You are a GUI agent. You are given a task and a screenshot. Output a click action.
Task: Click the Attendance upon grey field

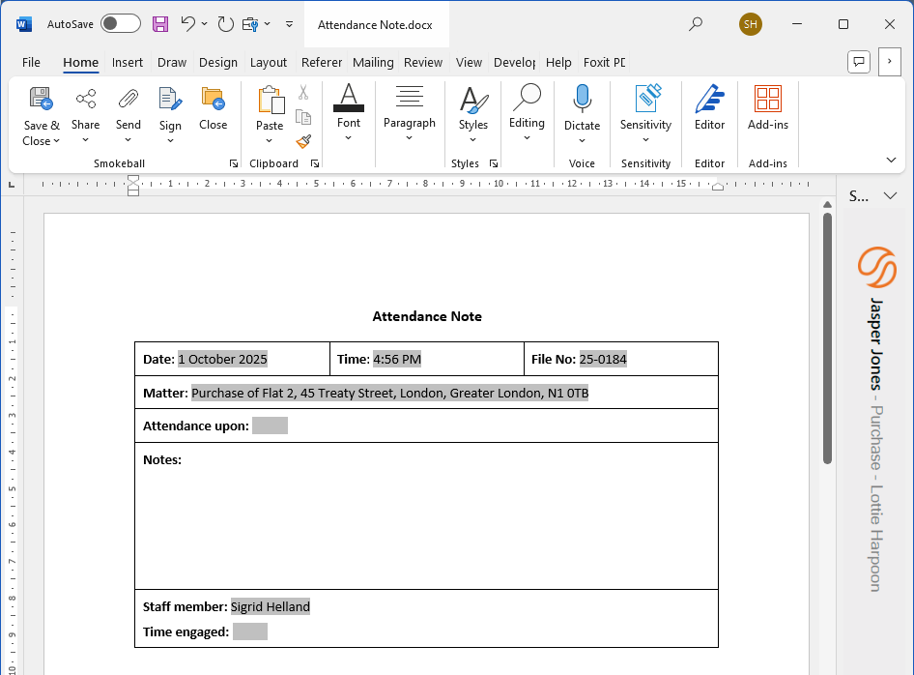(x=270, y=426)
